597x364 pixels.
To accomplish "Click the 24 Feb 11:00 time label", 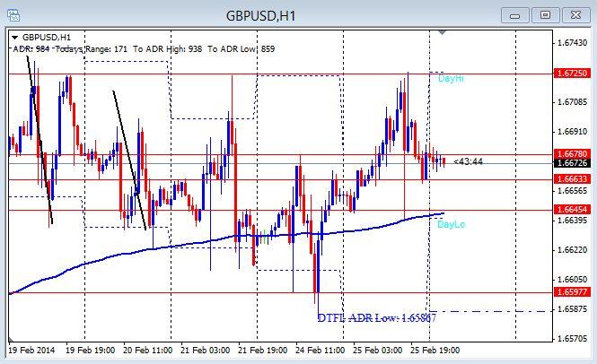I will coord(320,350).
